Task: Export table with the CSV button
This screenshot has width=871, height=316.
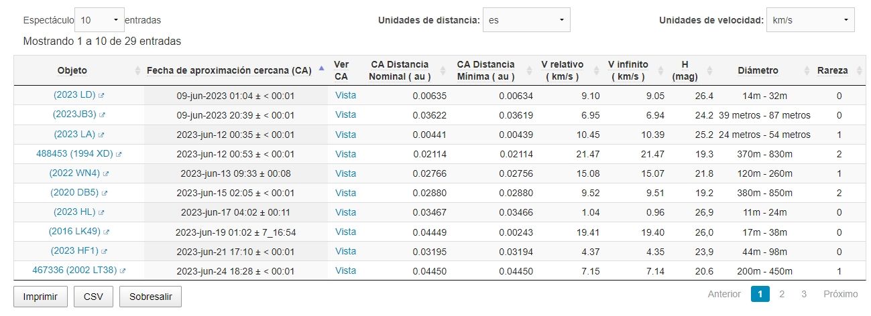Action: 93,297
